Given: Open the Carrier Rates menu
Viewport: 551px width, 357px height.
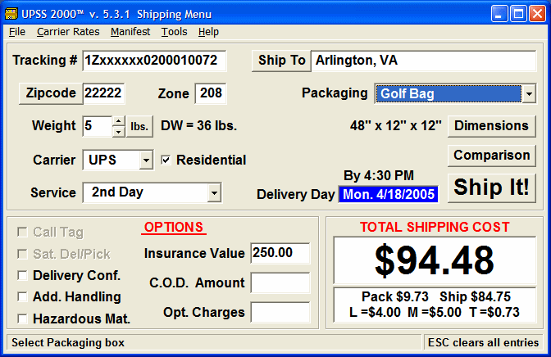Looking at the screenshot, I should point(68,32).
